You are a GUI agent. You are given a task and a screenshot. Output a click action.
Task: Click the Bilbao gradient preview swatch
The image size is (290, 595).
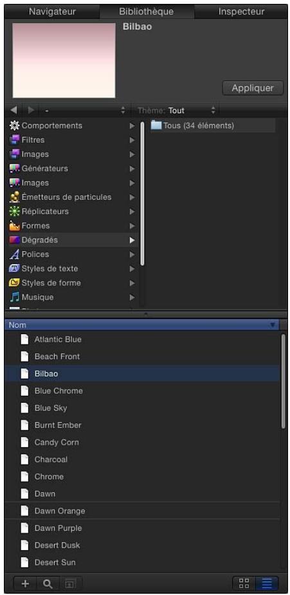tap(64, 60)
